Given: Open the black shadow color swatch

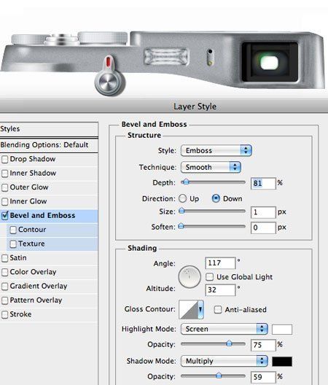Looking at the screenshot, I should pyautogui.click(x=282, y=362).
